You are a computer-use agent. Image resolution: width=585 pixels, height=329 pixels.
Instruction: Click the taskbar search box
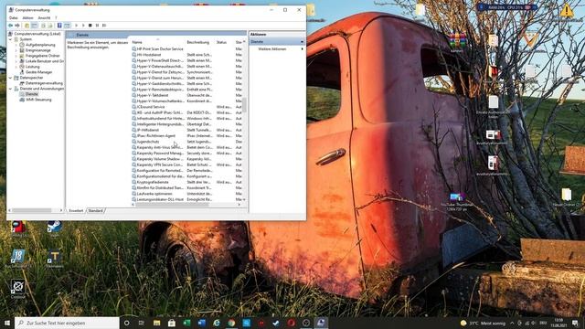click(67, 323)
